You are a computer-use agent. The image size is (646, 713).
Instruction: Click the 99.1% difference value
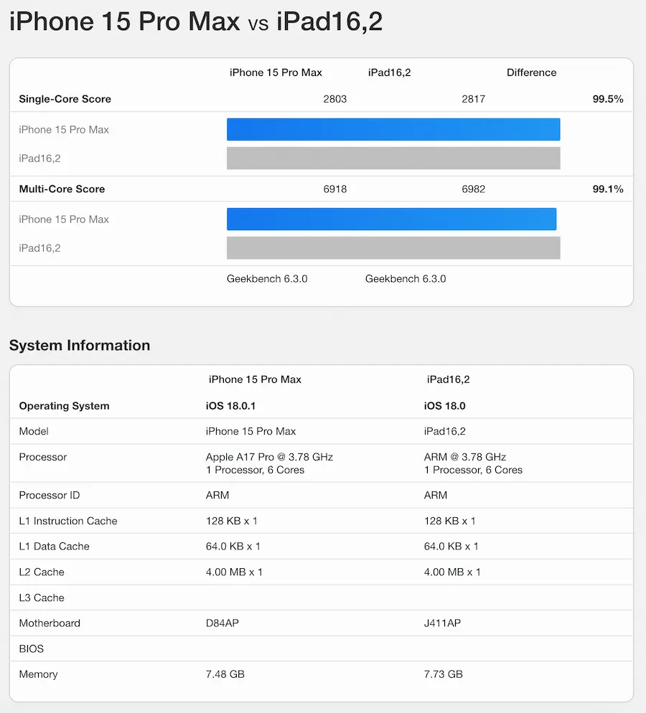coord(608,189)
